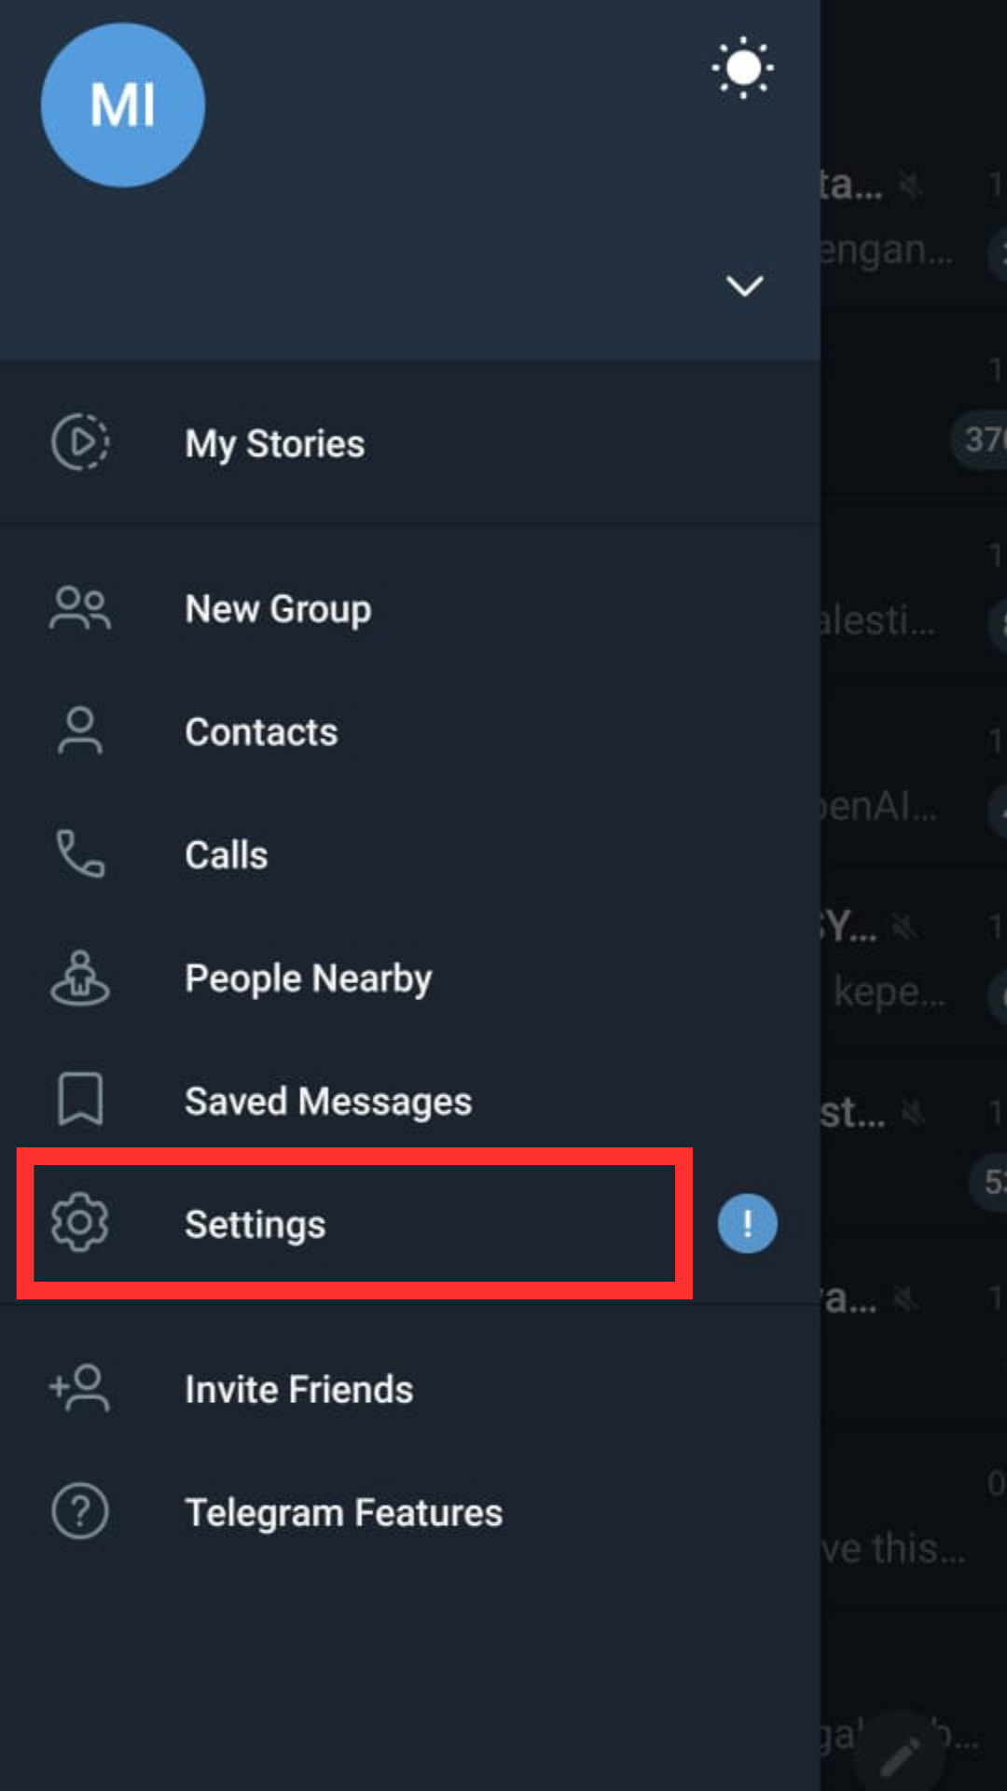The height and width of the screenshot is (1791, 1007).
Task: Select New Group menu entry
Action: click(278, 609)
